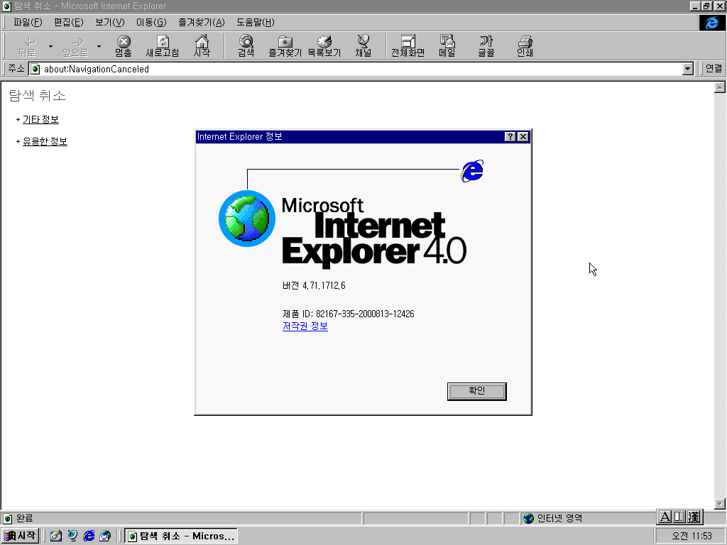Image resolution: width=727 pixels, height=545 pixels.
Task: Open Mail with the 메일 toolbar icon
Action: pos(447,45)
